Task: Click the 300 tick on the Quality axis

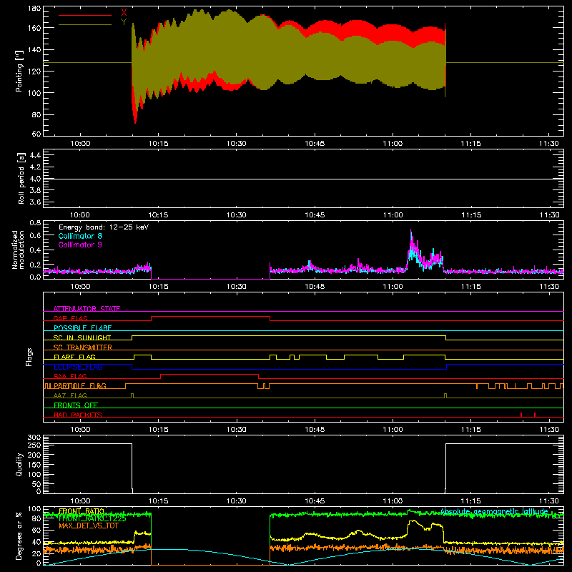Action: coord(34,438)
